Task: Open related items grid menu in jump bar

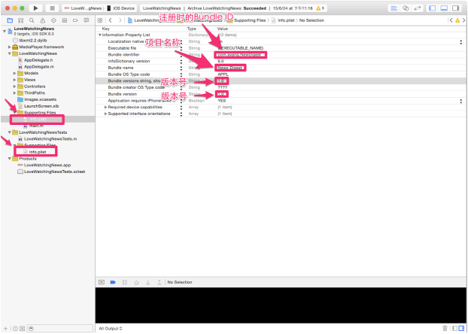Action: (x=100, y=20)
